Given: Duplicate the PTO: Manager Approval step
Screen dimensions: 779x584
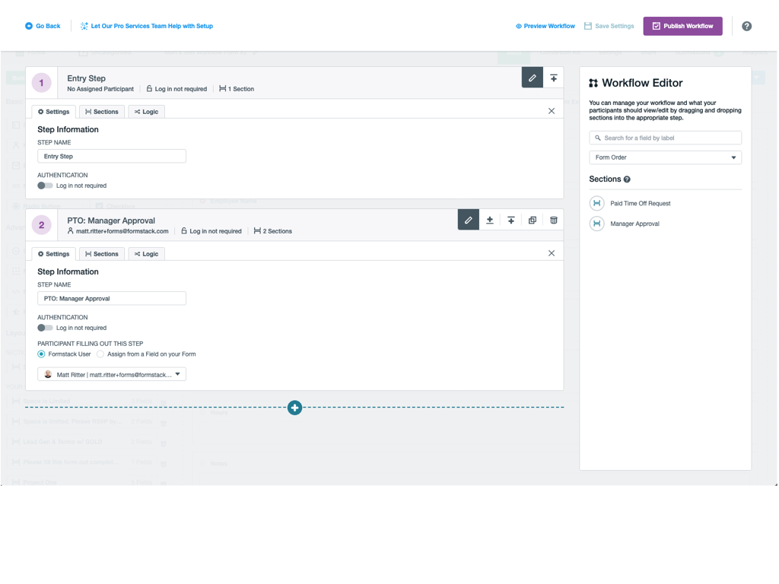Looking at the screenshot, I should click(532, 219).
